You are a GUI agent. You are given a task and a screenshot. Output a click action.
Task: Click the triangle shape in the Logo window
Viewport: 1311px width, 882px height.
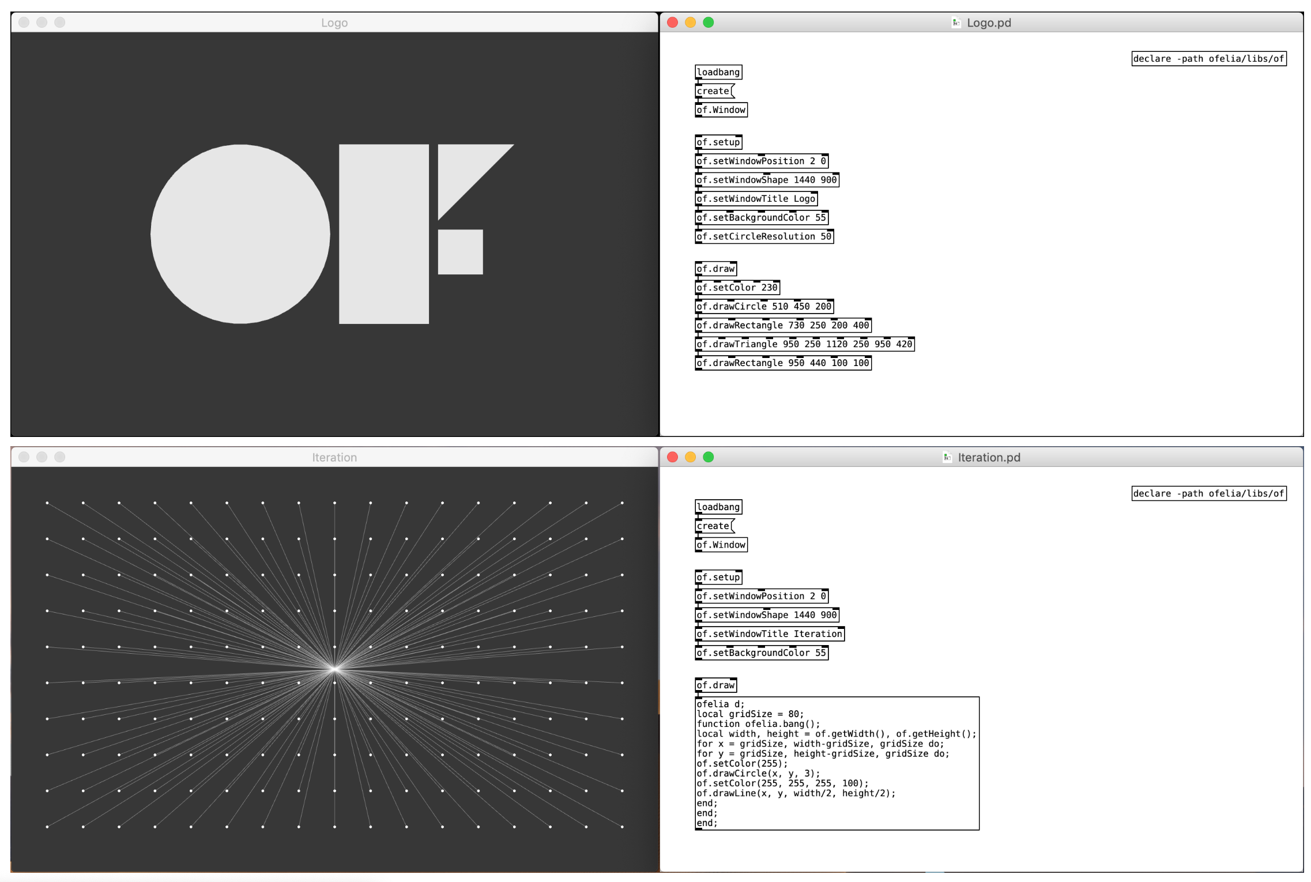463,170
